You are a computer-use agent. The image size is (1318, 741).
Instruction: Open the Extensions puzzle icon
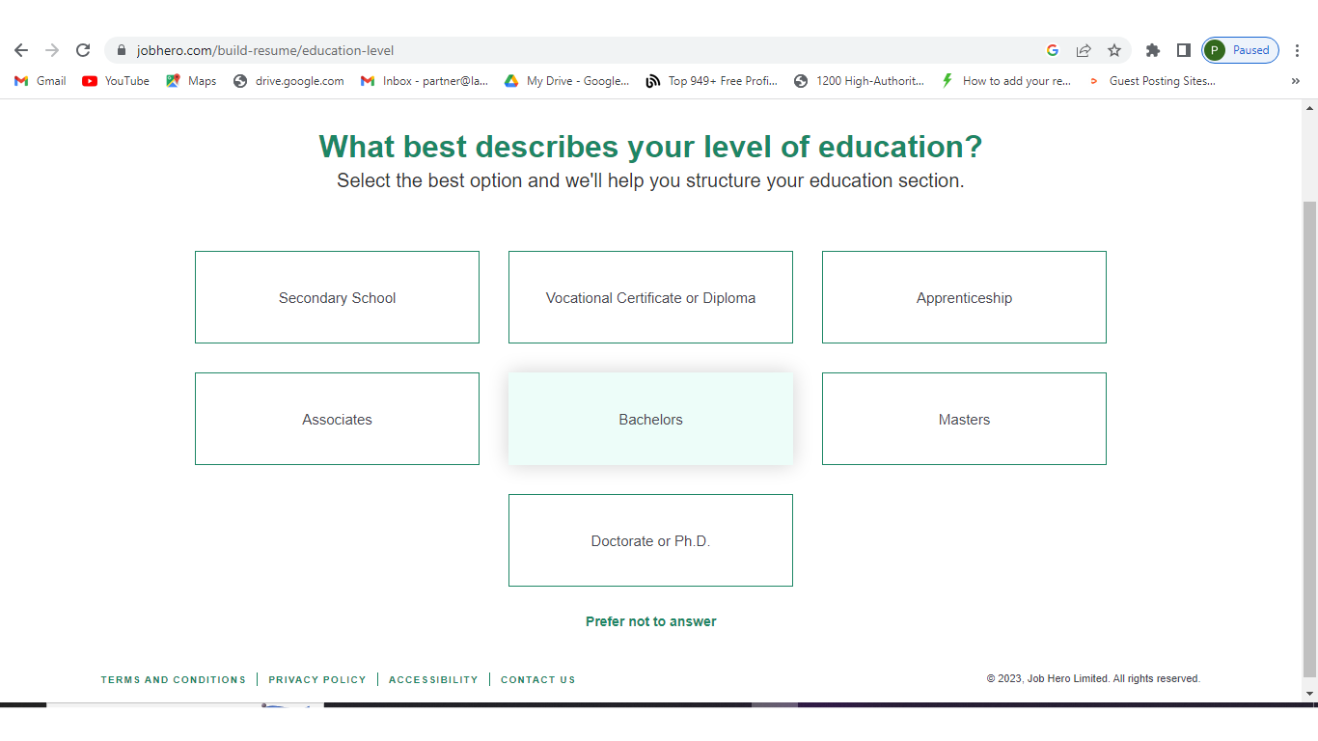[1152, 50]
